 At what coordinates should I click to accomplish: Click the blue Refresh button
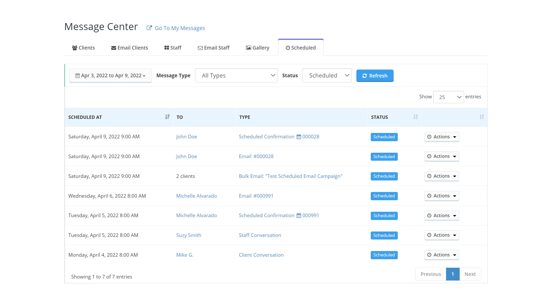click(375, 76)
